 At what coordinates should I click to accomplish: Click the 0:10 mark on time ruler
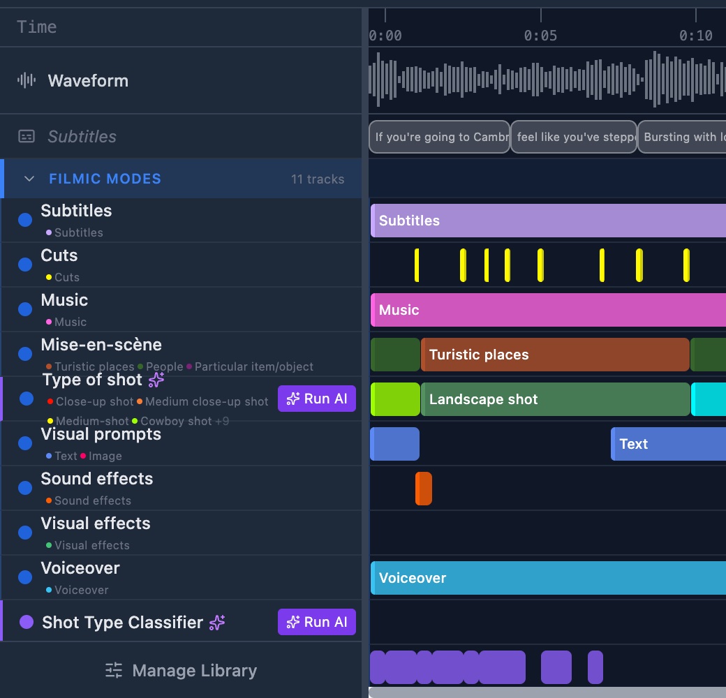coord(695,35)
